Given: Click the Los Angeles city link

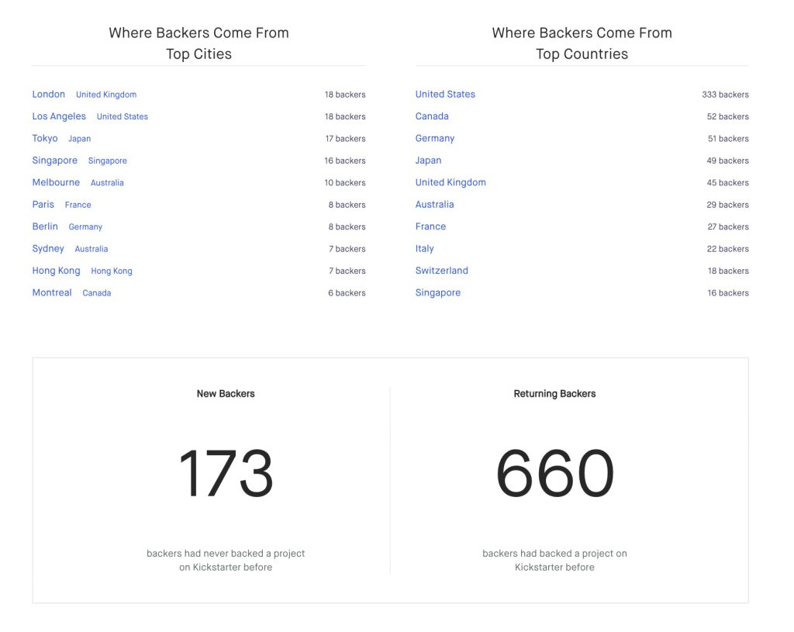Looking at the screenshot, I should coord(59,116).
